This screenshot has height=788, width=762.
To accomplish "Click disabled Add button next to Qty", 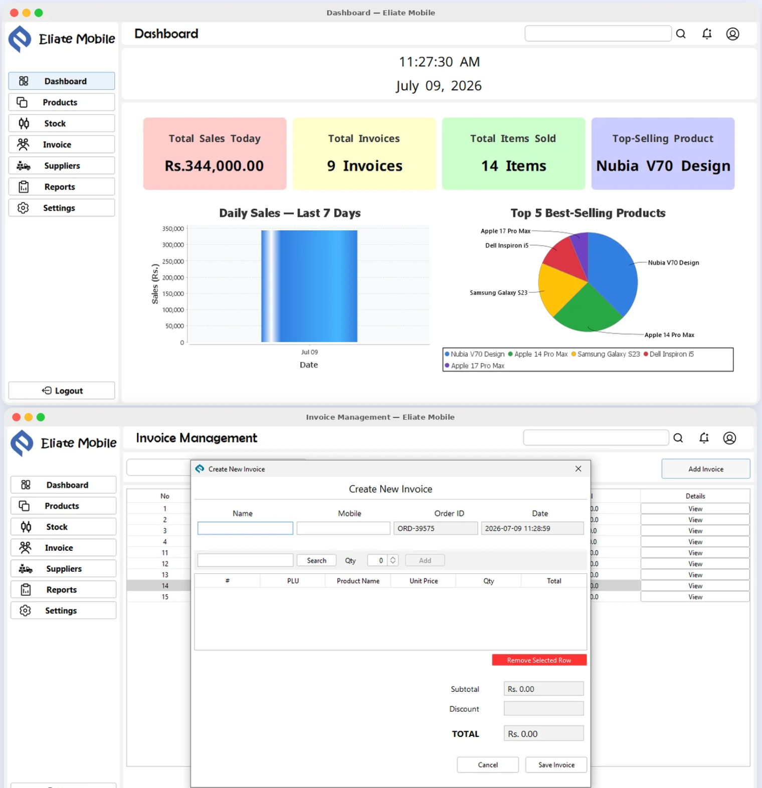I will [425, 560].
